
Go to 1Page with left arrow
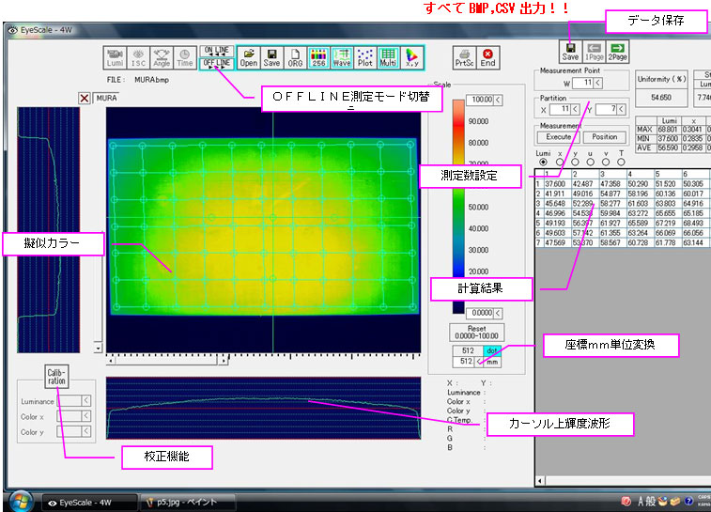click(x=594, y=52)
